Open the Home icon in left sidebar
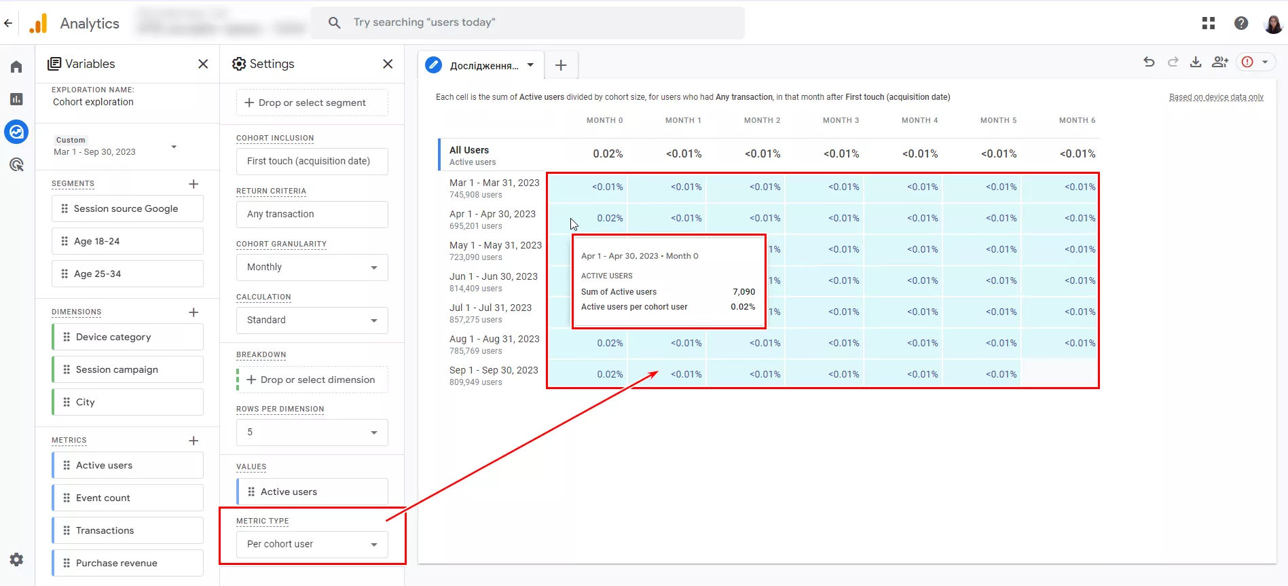This screenshot has width=1288, height=586. pos(16,67)
